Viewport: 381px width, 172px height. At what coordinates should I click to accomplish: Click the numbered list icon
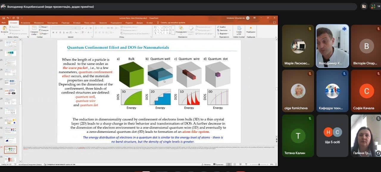point(102,27)
